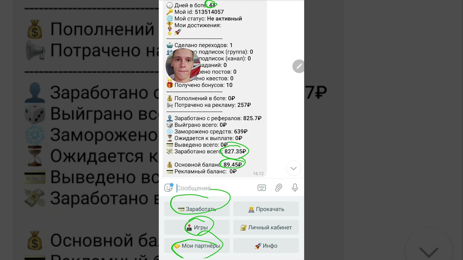This screenshot has height=260, width=463.
Task: Jump to latest message with chevron button
Action: coord(293,168)
